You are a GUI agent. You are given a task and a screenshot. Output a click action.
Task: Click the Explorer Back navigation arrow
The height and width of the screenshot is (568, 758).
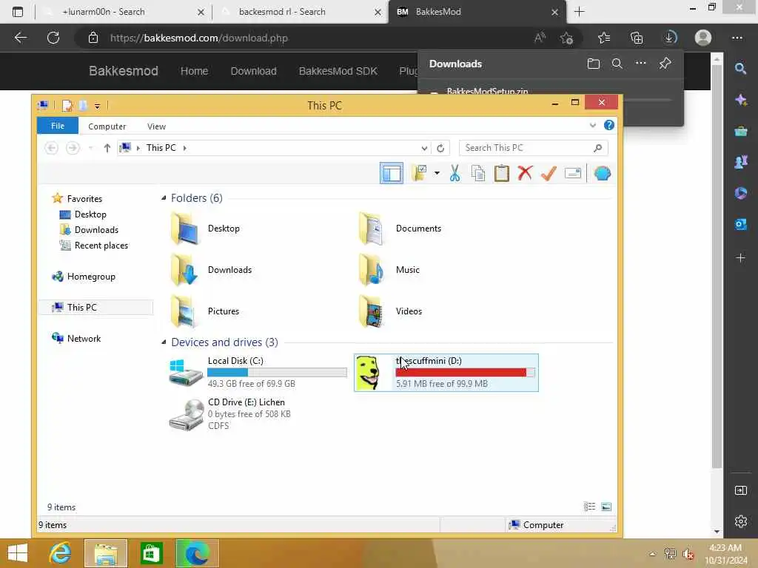coord(51,148)
